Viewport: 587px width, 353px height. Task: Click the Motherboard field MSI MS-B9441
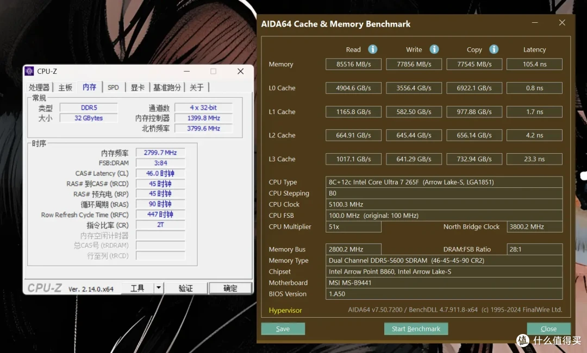click(444, 283)
